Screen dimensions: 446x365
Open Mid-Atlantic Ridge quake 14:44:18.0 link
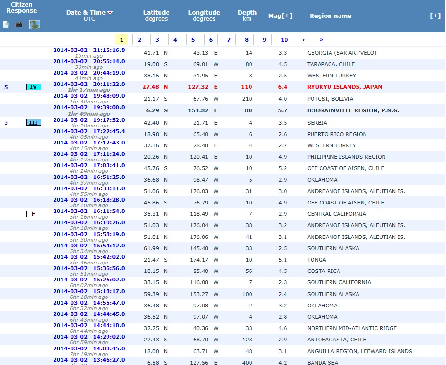click(89, 325)
